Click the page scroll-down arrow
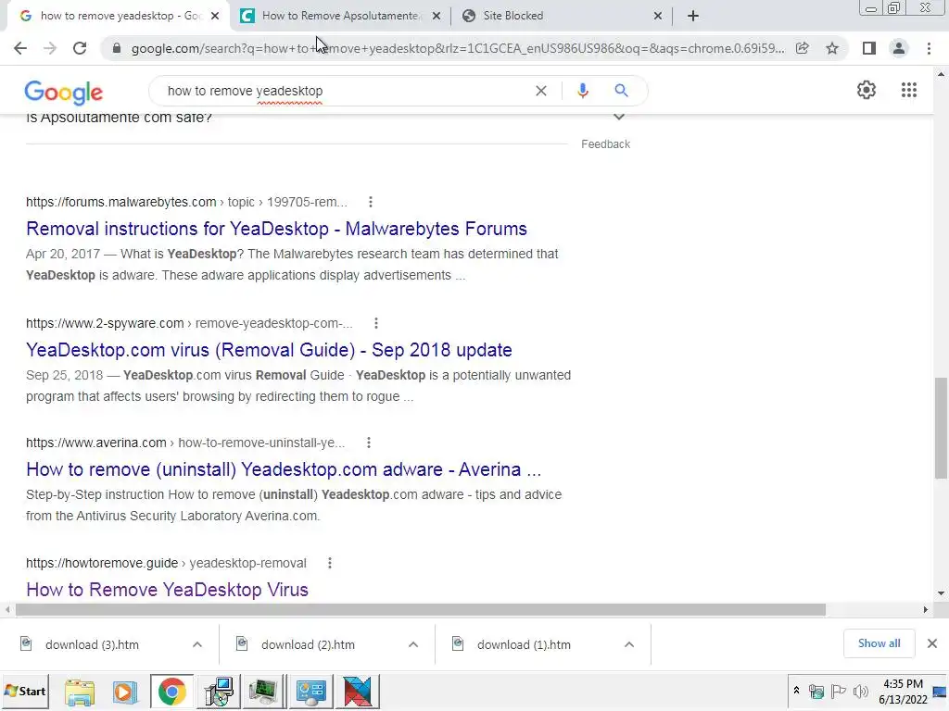Image resolution: width=949 pixels, height=711 pixels. (x=941, y=593)
